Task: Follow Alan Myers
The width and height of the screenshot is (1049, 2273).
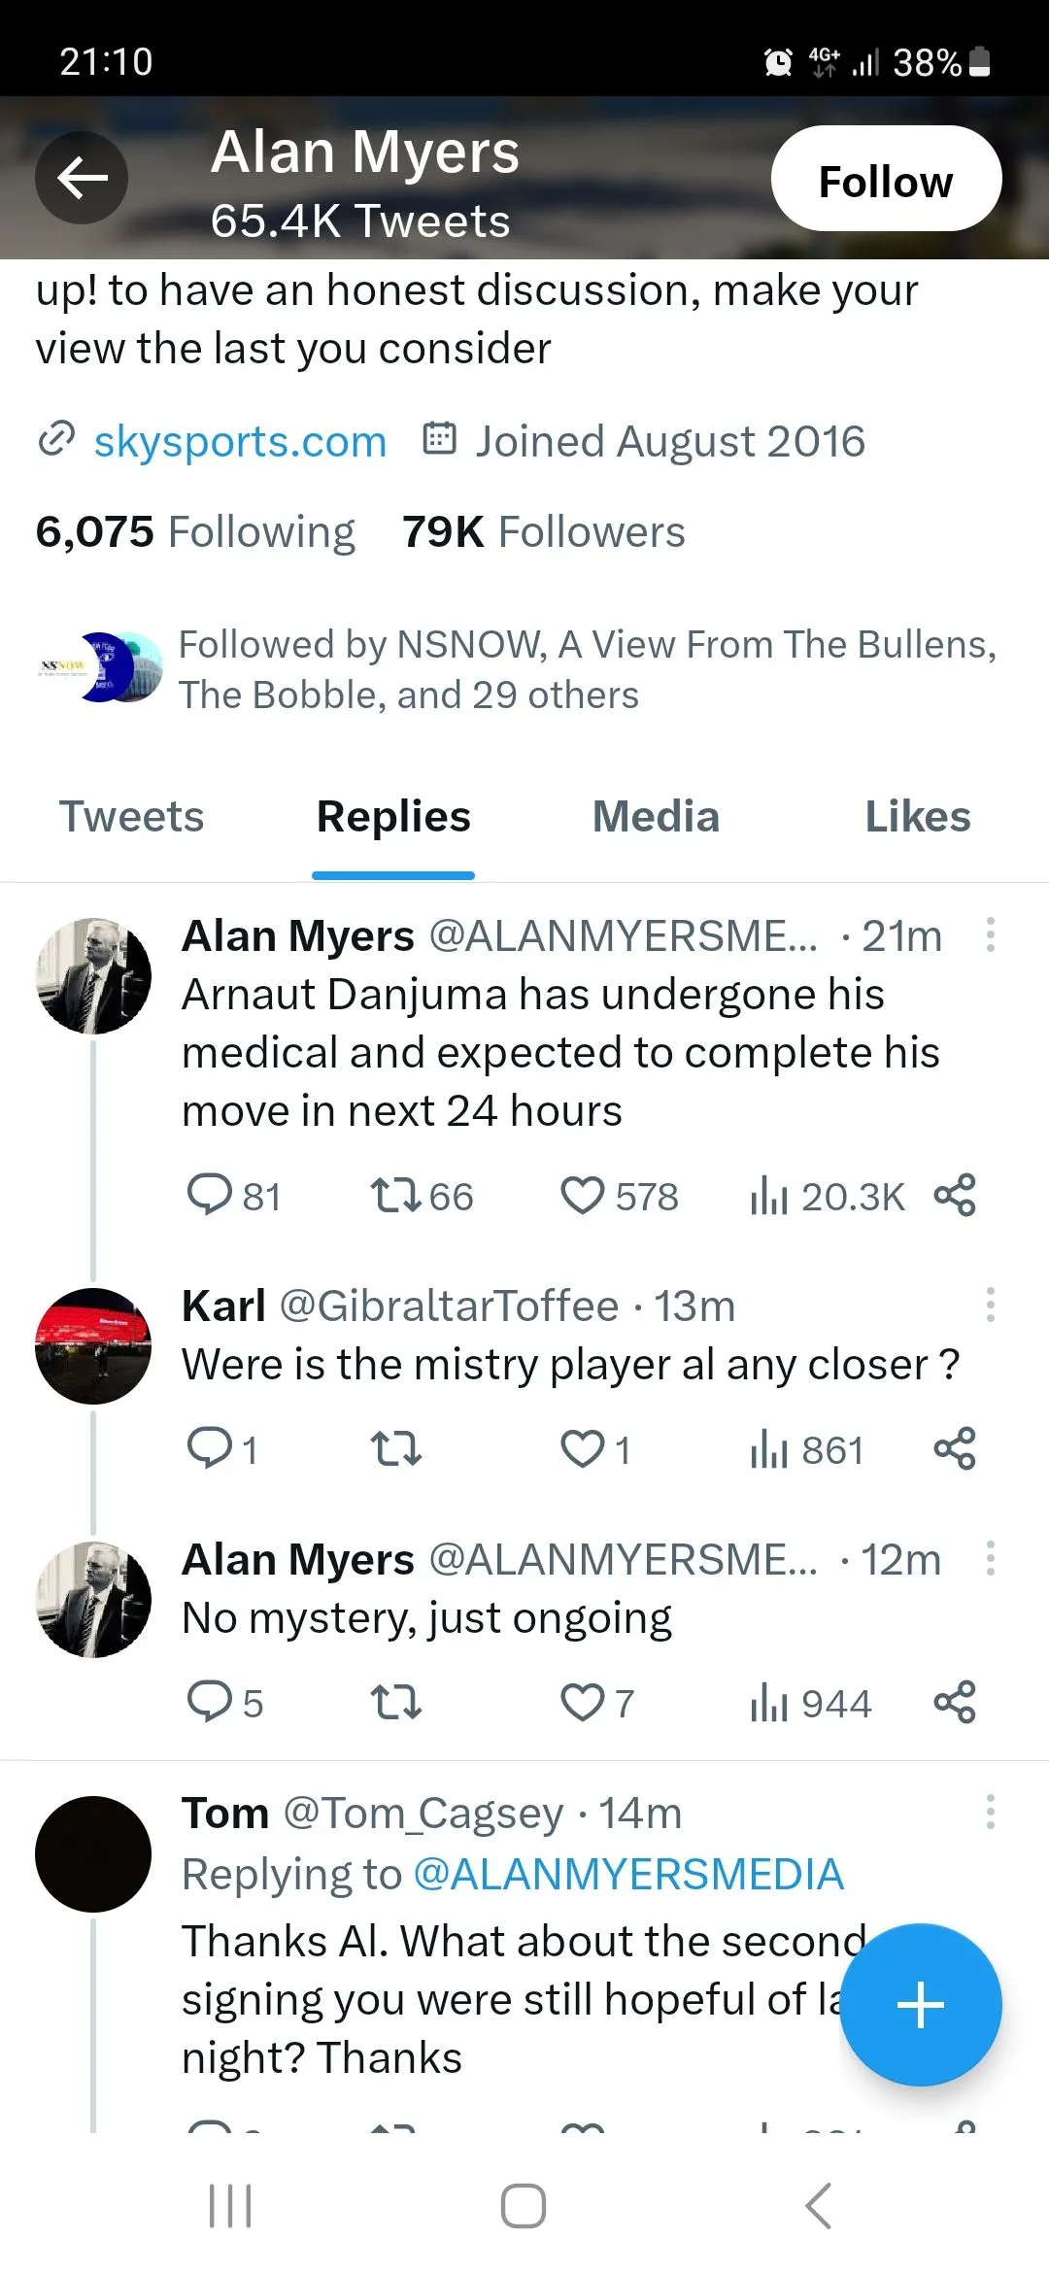Action: click(886, 179)
